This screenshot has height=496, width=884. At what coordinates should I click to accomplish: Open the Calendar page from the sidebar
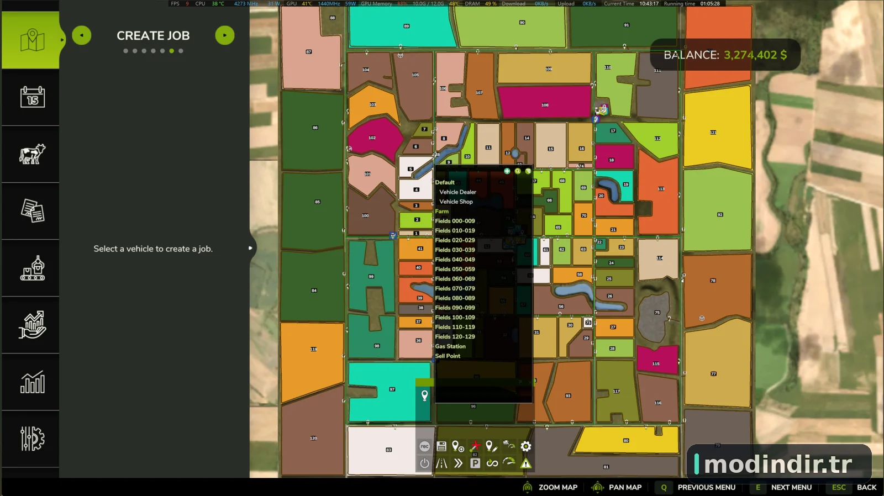coord(31,97)
